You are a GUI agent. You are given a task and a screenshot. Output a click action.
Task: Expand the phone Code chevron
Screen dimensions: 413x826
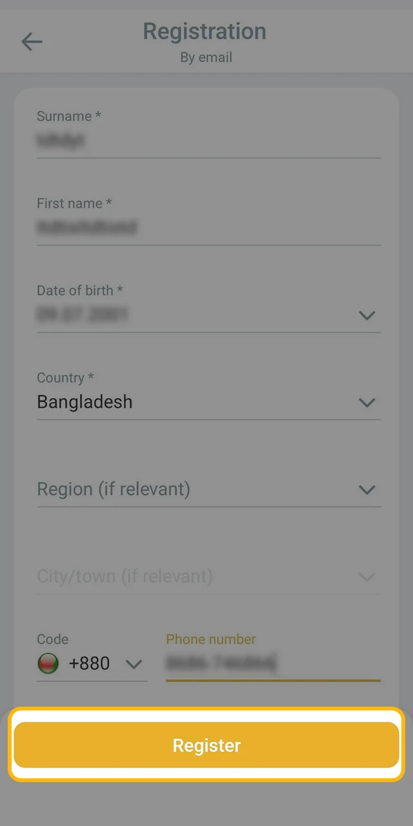[x=134, y=664]
